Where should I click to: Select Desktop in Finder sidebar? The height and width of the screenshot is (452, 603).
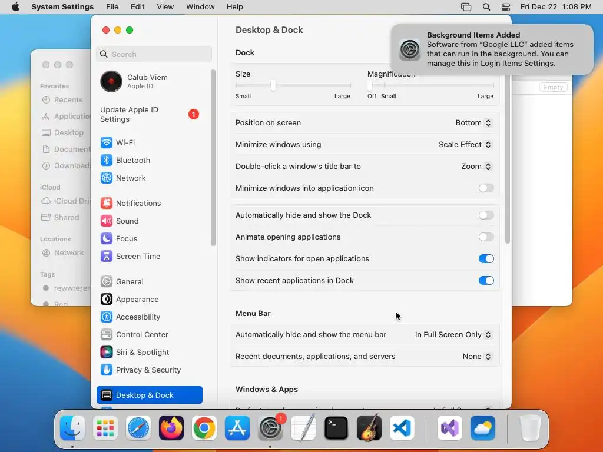point(63,132)
